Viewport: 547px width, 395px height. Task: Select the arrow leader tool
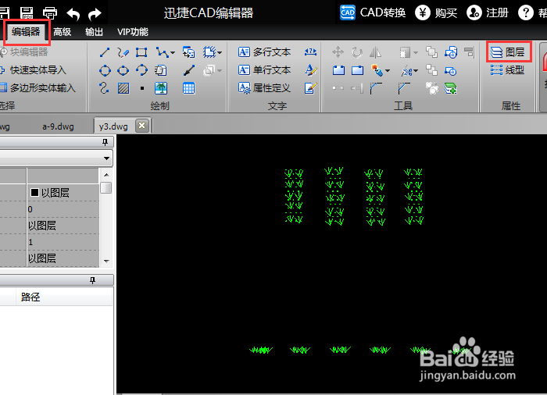click(x=189, y=70)
